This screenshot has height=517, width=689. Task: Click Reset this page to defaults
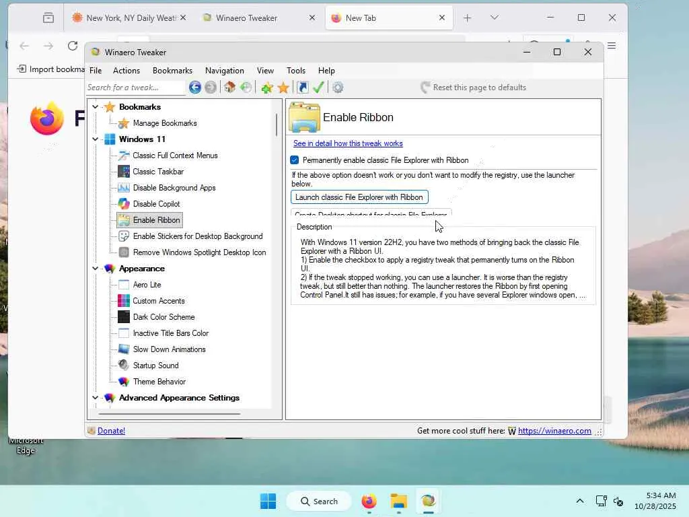click(x=473, y=88)
